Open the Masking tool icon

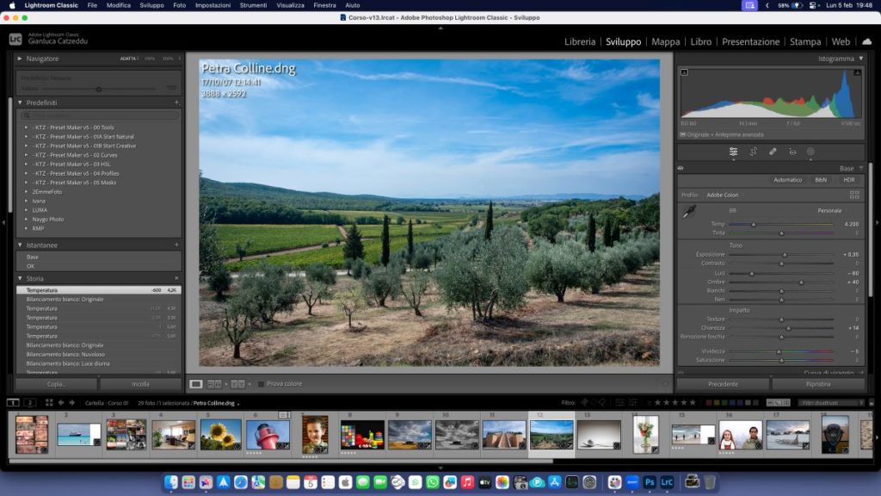click(x=810, y=152)
